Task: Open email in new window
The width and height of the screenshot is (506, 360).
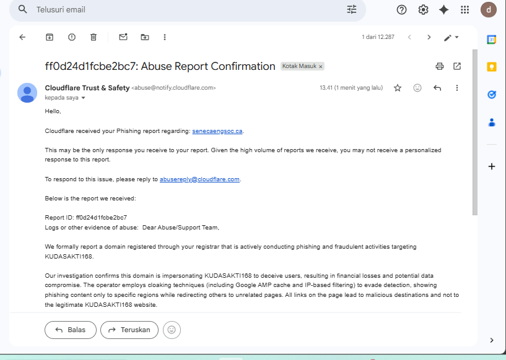Action: point(457,66)
